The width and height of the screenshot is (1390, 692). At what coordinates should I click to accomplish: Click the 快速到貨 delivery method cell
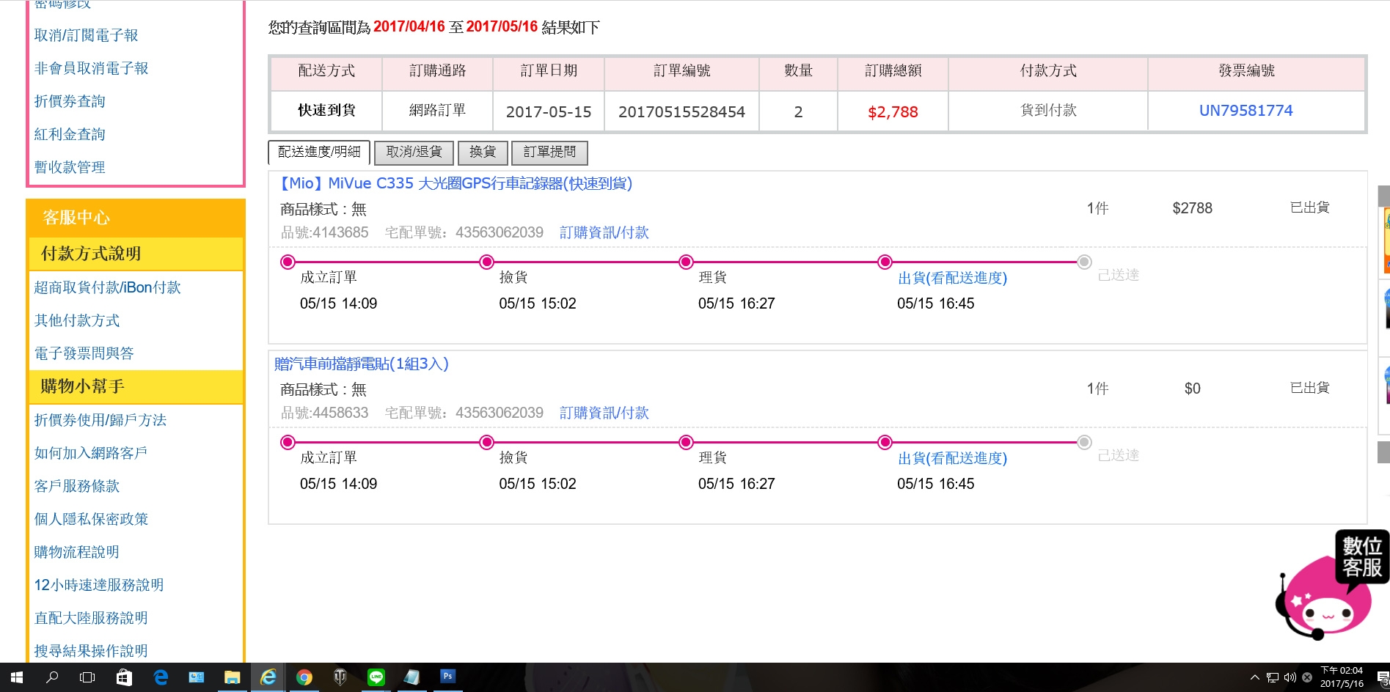[x=326, y=111]
